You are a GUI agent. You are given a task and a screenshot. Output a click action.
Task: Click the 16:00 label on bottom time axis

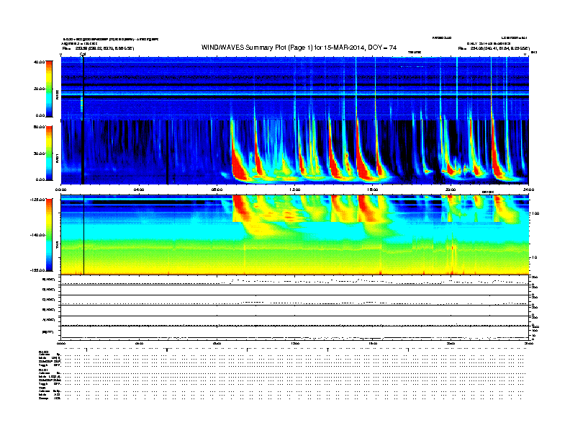(x=373, y=343)
